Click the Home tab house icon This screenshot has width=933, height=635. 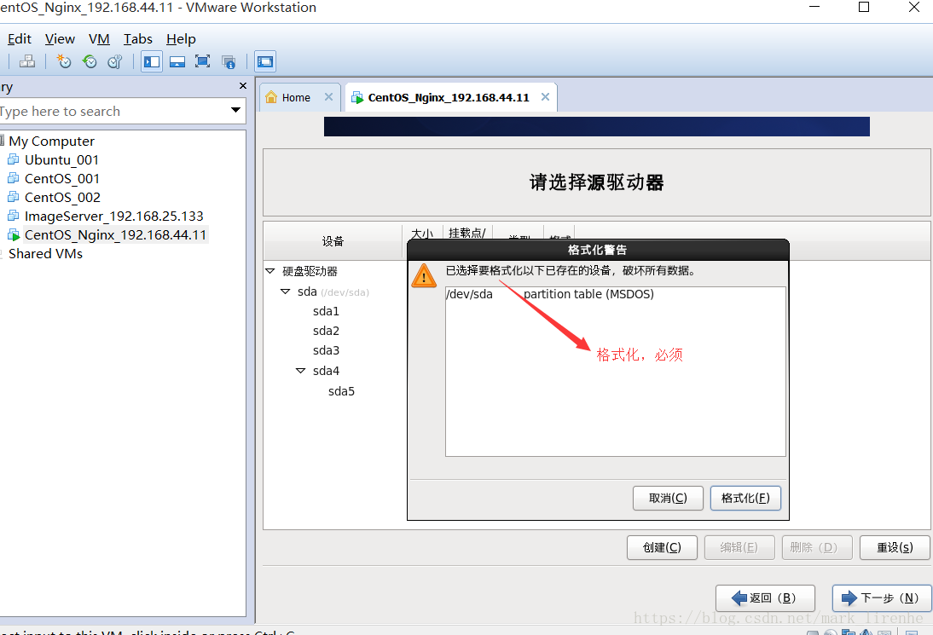271,97
